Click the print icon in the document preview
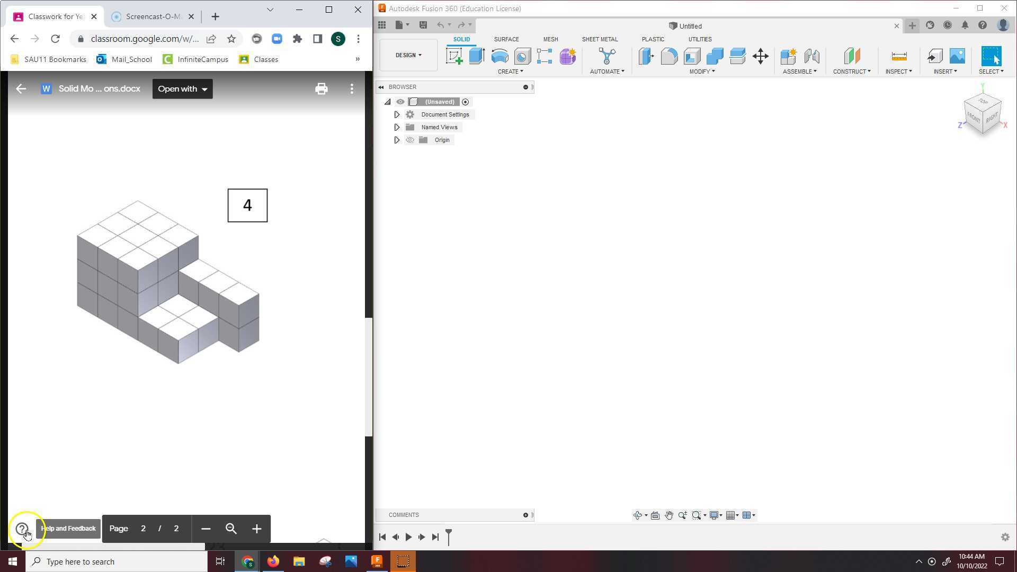Screen dimensions: 1017x572 click(322, 88)
